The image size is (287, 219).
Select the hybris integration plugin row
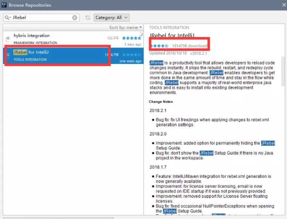73,39
